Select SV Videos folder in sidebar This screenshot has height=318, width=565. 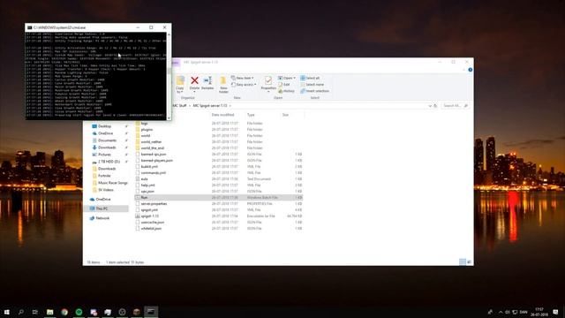[x=106, y=190]
